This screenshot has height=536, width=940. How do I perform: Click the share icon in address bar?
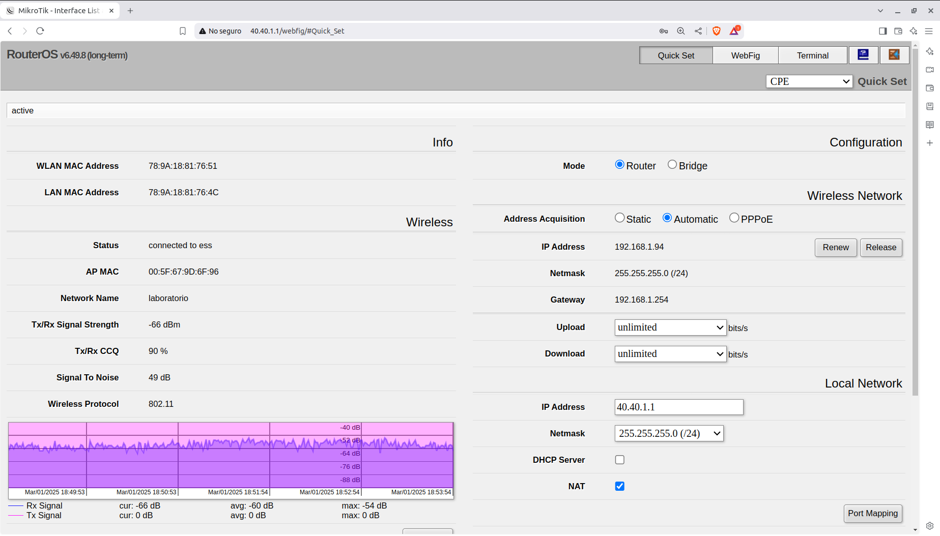(698, 31)
